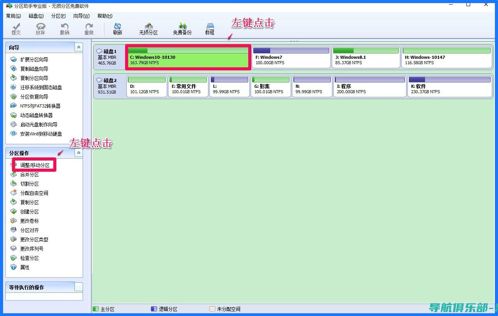Collapse the 向导 panel
The width and height of the screenshot is (498, 316).
pos(79,47)
